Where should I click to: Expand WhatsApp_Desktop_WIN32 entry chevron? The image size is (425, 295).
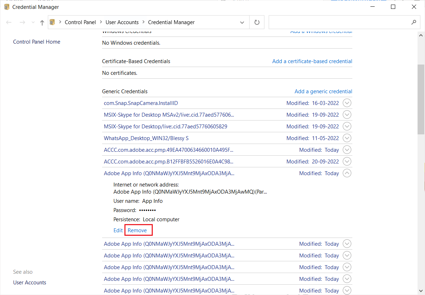coord(347,138)
